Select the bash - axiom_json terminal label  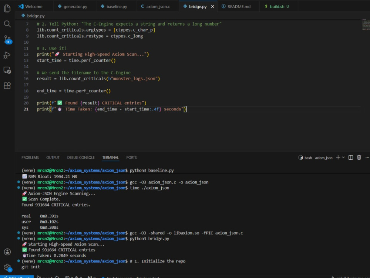point(316,158)
